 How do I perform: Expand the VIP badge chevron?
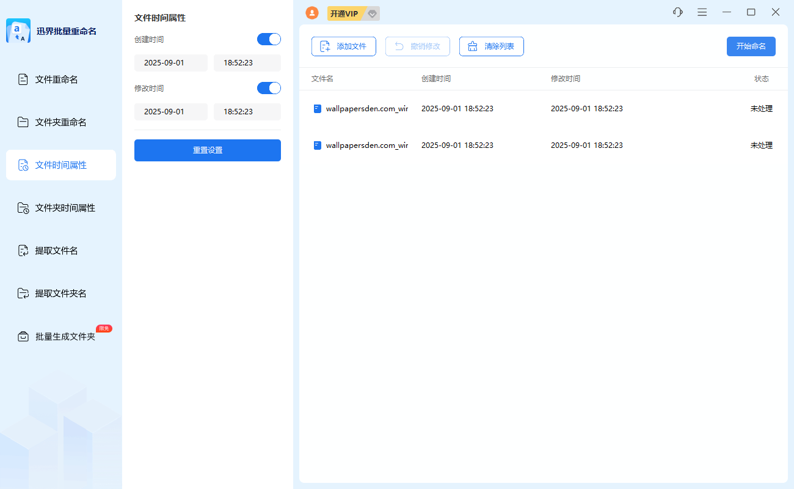tap(371, 13)
